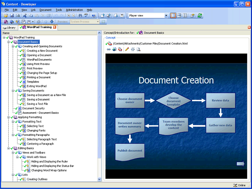The image size is (252, 189).
Task: Click the Check In document icon
Action: 103,16
